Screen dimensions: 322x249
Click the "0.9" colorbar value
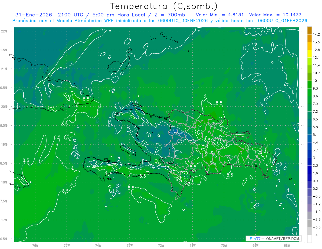(x=316, y=181)
